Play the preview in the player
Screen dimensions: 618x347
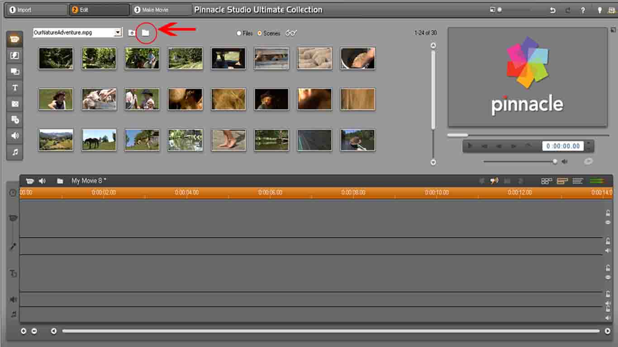click(470, 146)
